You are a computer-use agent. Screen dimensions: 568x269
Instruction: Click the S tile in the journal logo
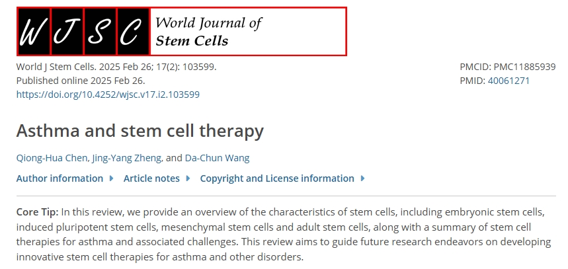click(100, 32)
